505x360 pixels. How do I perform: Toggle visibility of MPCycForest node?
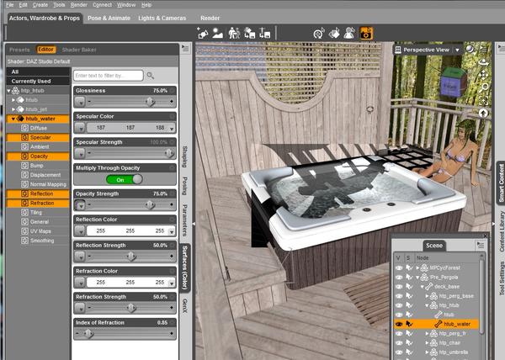pos(399,267)
